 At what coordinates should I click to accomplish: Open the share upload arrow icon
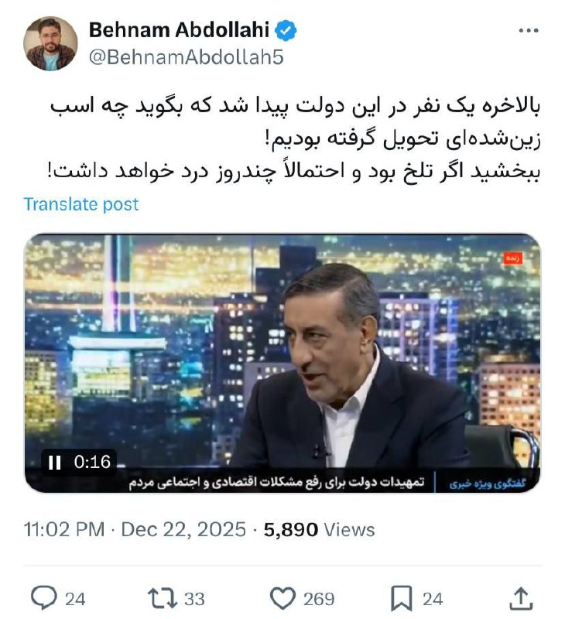point(521,598)
